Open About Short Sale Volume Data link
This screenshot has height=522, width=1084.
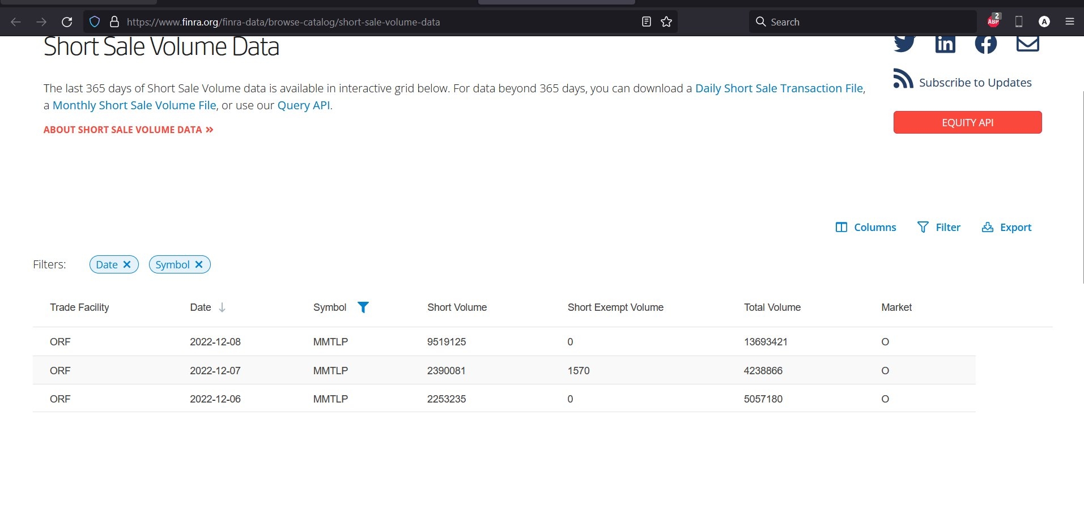129,130
